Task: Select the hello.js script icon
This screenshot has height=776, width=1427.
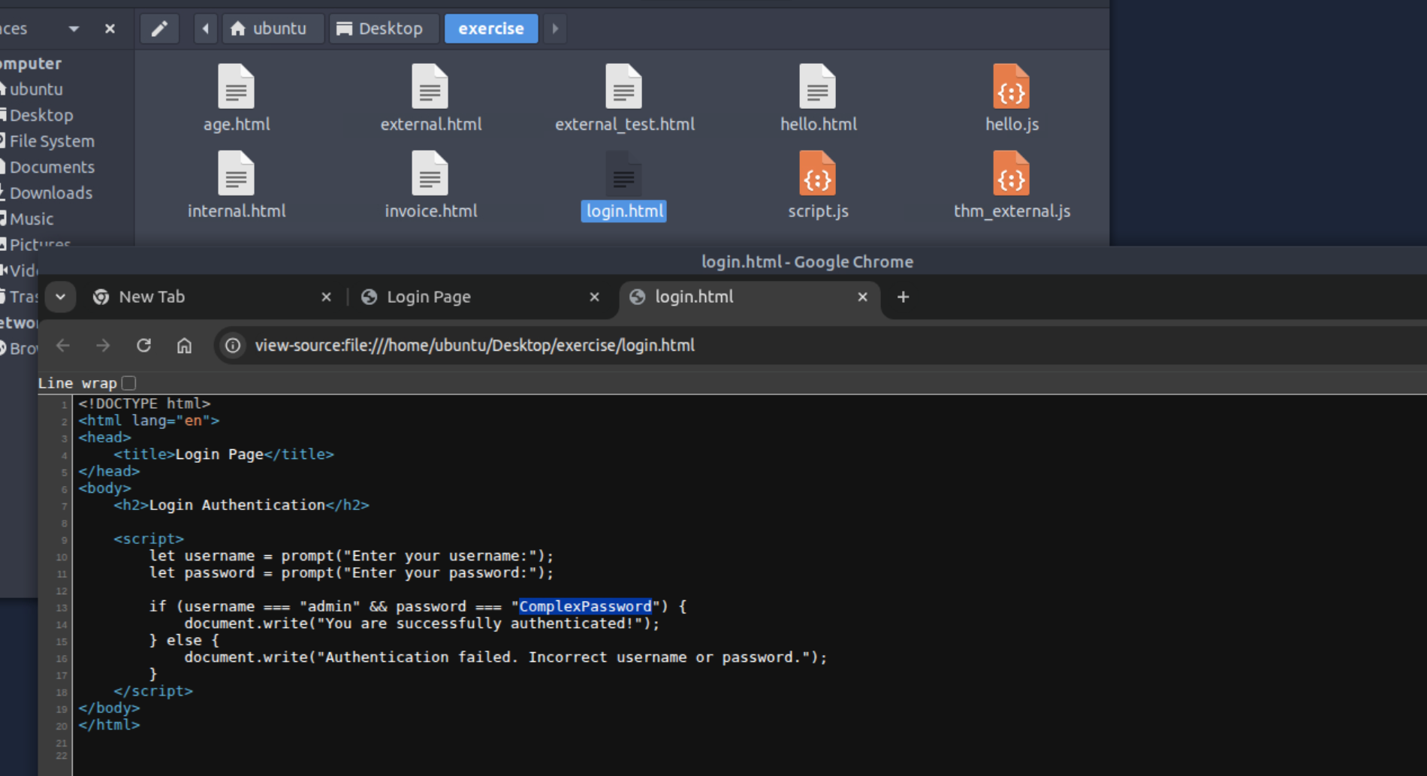Action: click(1011, 87)
